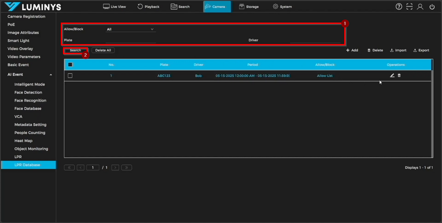Tick the checkbox for row 1
This screenshot has width=442, height=223.
point(70,76)
